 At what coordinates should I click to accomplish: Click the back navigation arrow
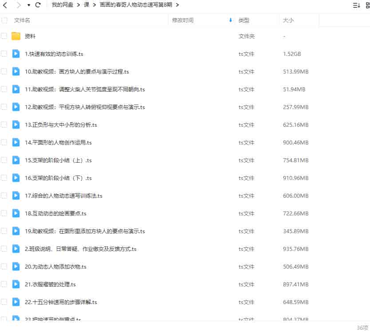(5, 5)
